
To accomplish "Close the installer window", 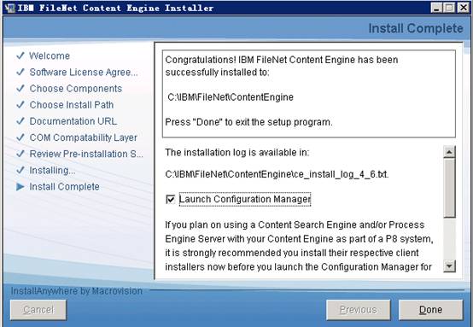I will [x=464, y=8].
